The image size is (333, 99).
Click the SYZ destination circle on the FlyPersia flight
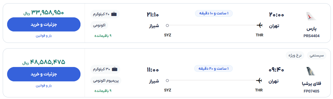(x=167, y=81)
